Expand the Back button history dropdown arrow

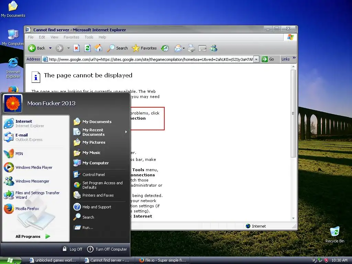50,48
